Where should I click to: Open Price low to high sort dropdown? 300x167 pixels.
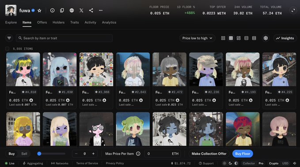tap(197, 38)
